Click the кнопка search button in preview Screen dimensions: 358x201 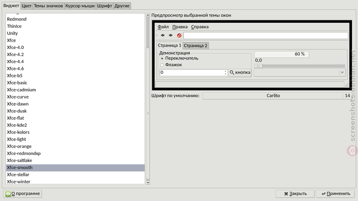point(240,73)
